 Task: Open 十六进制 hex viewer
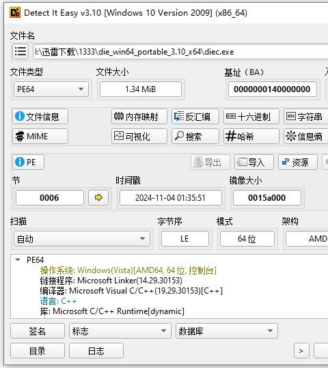(251, 117)
